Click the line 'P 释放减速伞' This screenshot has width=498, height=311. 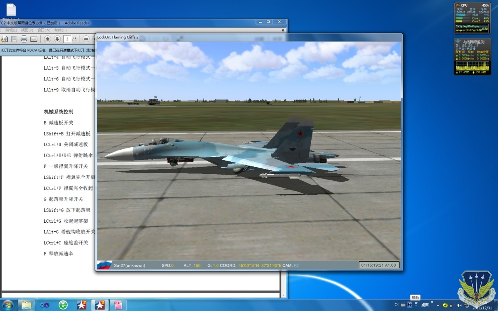pos(58,253)
